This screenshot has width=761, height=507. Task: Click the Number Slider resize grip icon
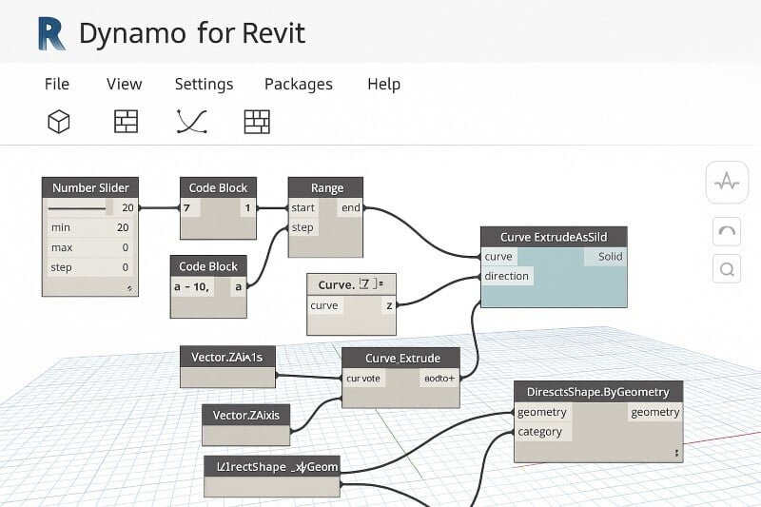[129, 288]
